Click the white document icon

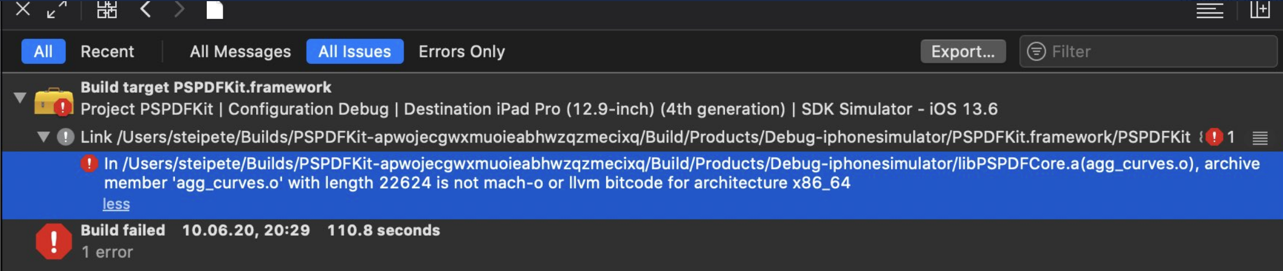(215, 10)
